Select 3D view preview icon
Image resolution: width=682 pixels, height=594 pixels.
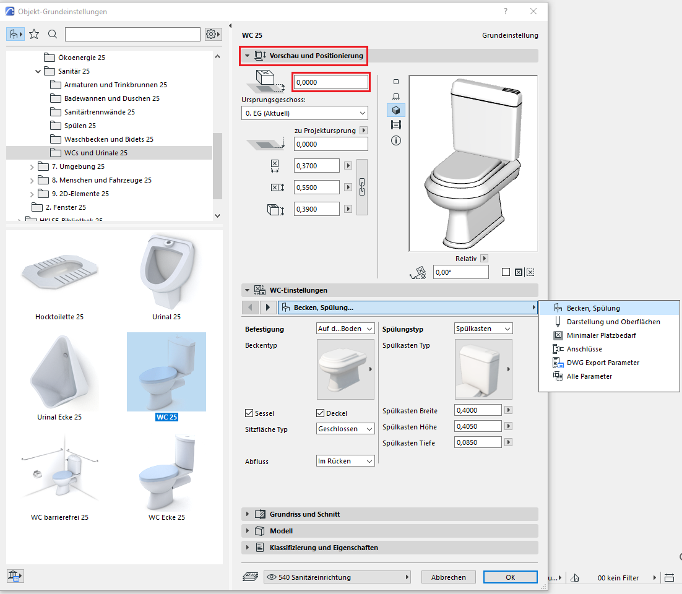pyautogui.click(x=396, y=110)
